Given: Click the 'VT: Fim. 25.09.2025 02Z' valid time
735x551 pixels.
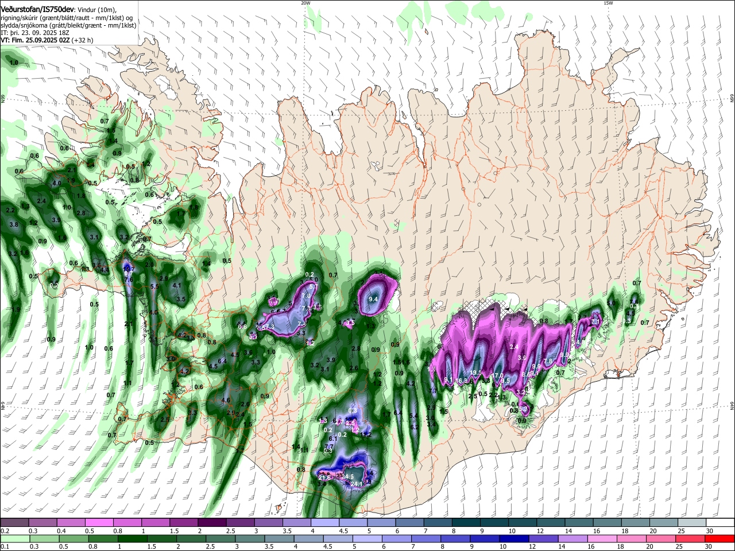Looking at the screenshot, I should [x=36, y=41].
